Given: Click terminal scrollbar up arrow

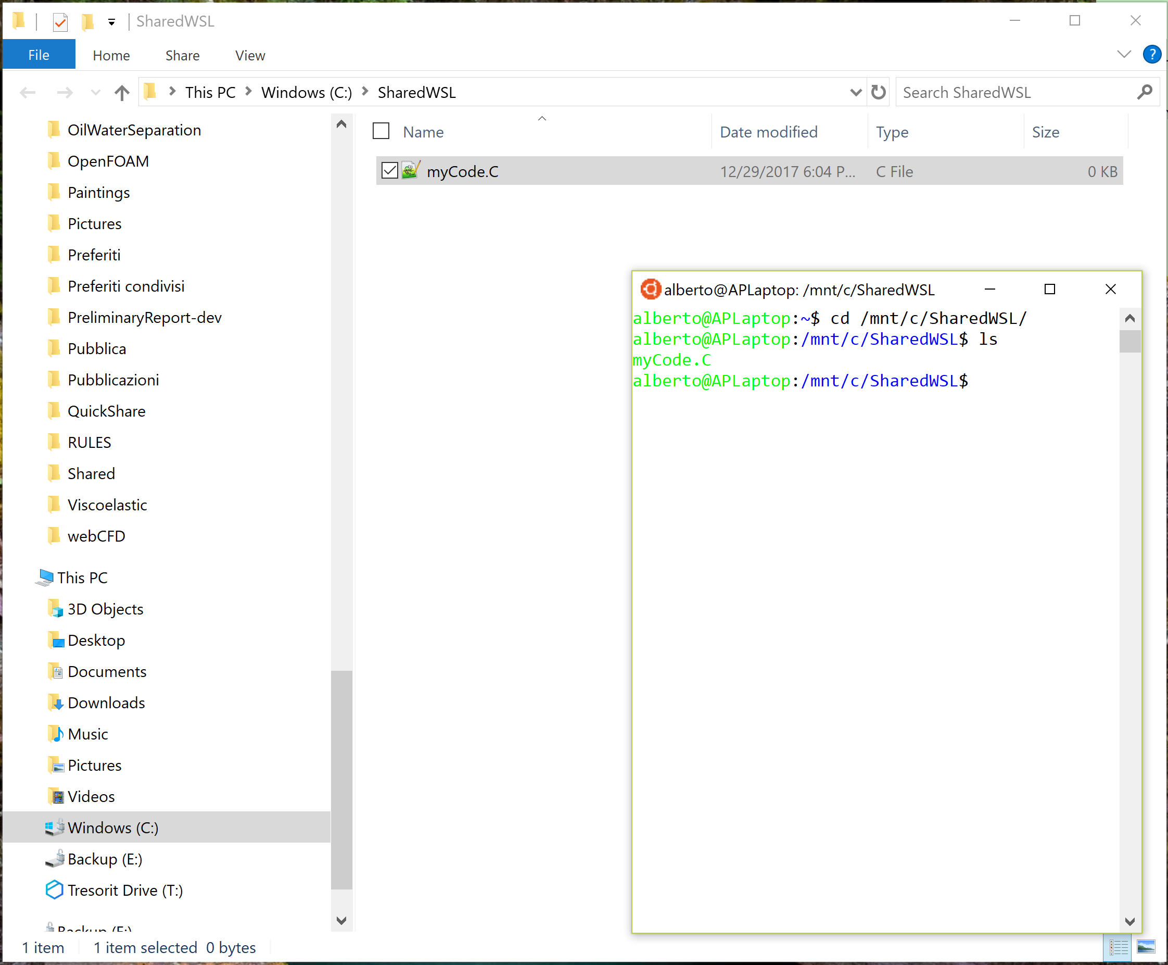Looking at the screenshot, I should (x=1129, y=319).
